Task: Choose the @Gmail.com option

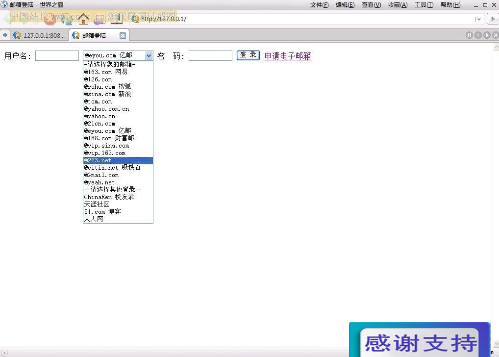Action: coord(118,175)
